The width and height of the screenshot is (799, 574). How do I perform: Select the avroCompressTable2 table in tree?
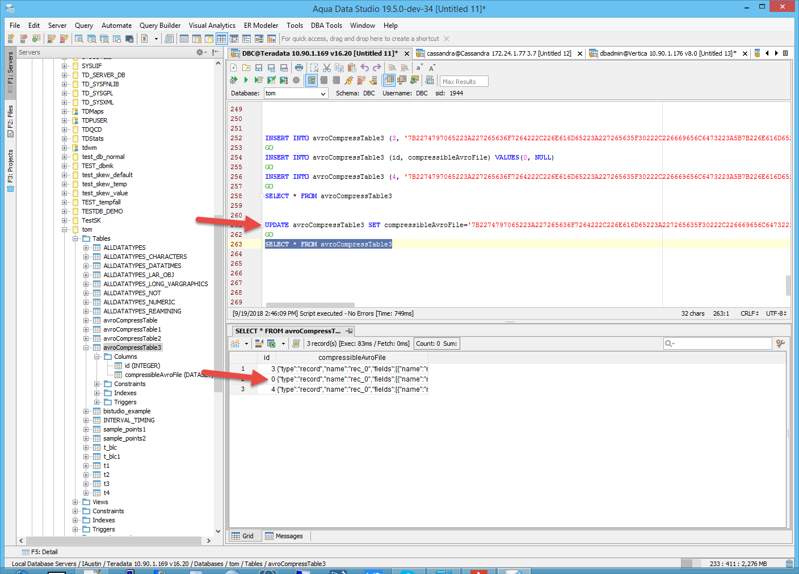[132, 338]
